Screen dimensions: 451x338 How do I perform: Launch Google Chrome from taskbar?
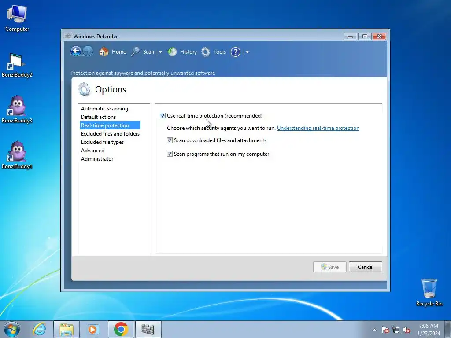tap(121, 329)
